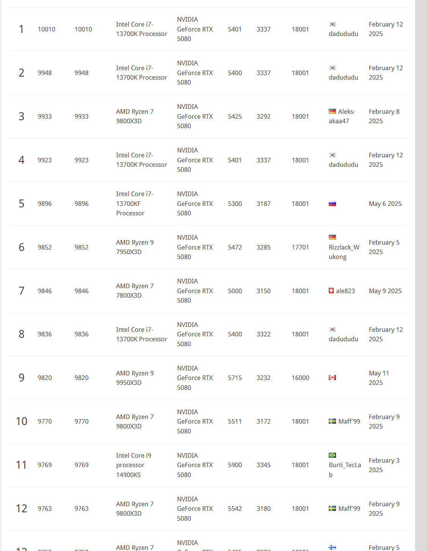
Task: Click the vertical page scrollbar on the right
Action: [421, 265]
